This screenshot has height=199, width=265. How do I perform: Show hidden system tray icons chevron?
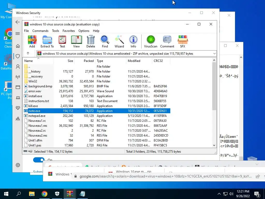(x=219, y=194)
